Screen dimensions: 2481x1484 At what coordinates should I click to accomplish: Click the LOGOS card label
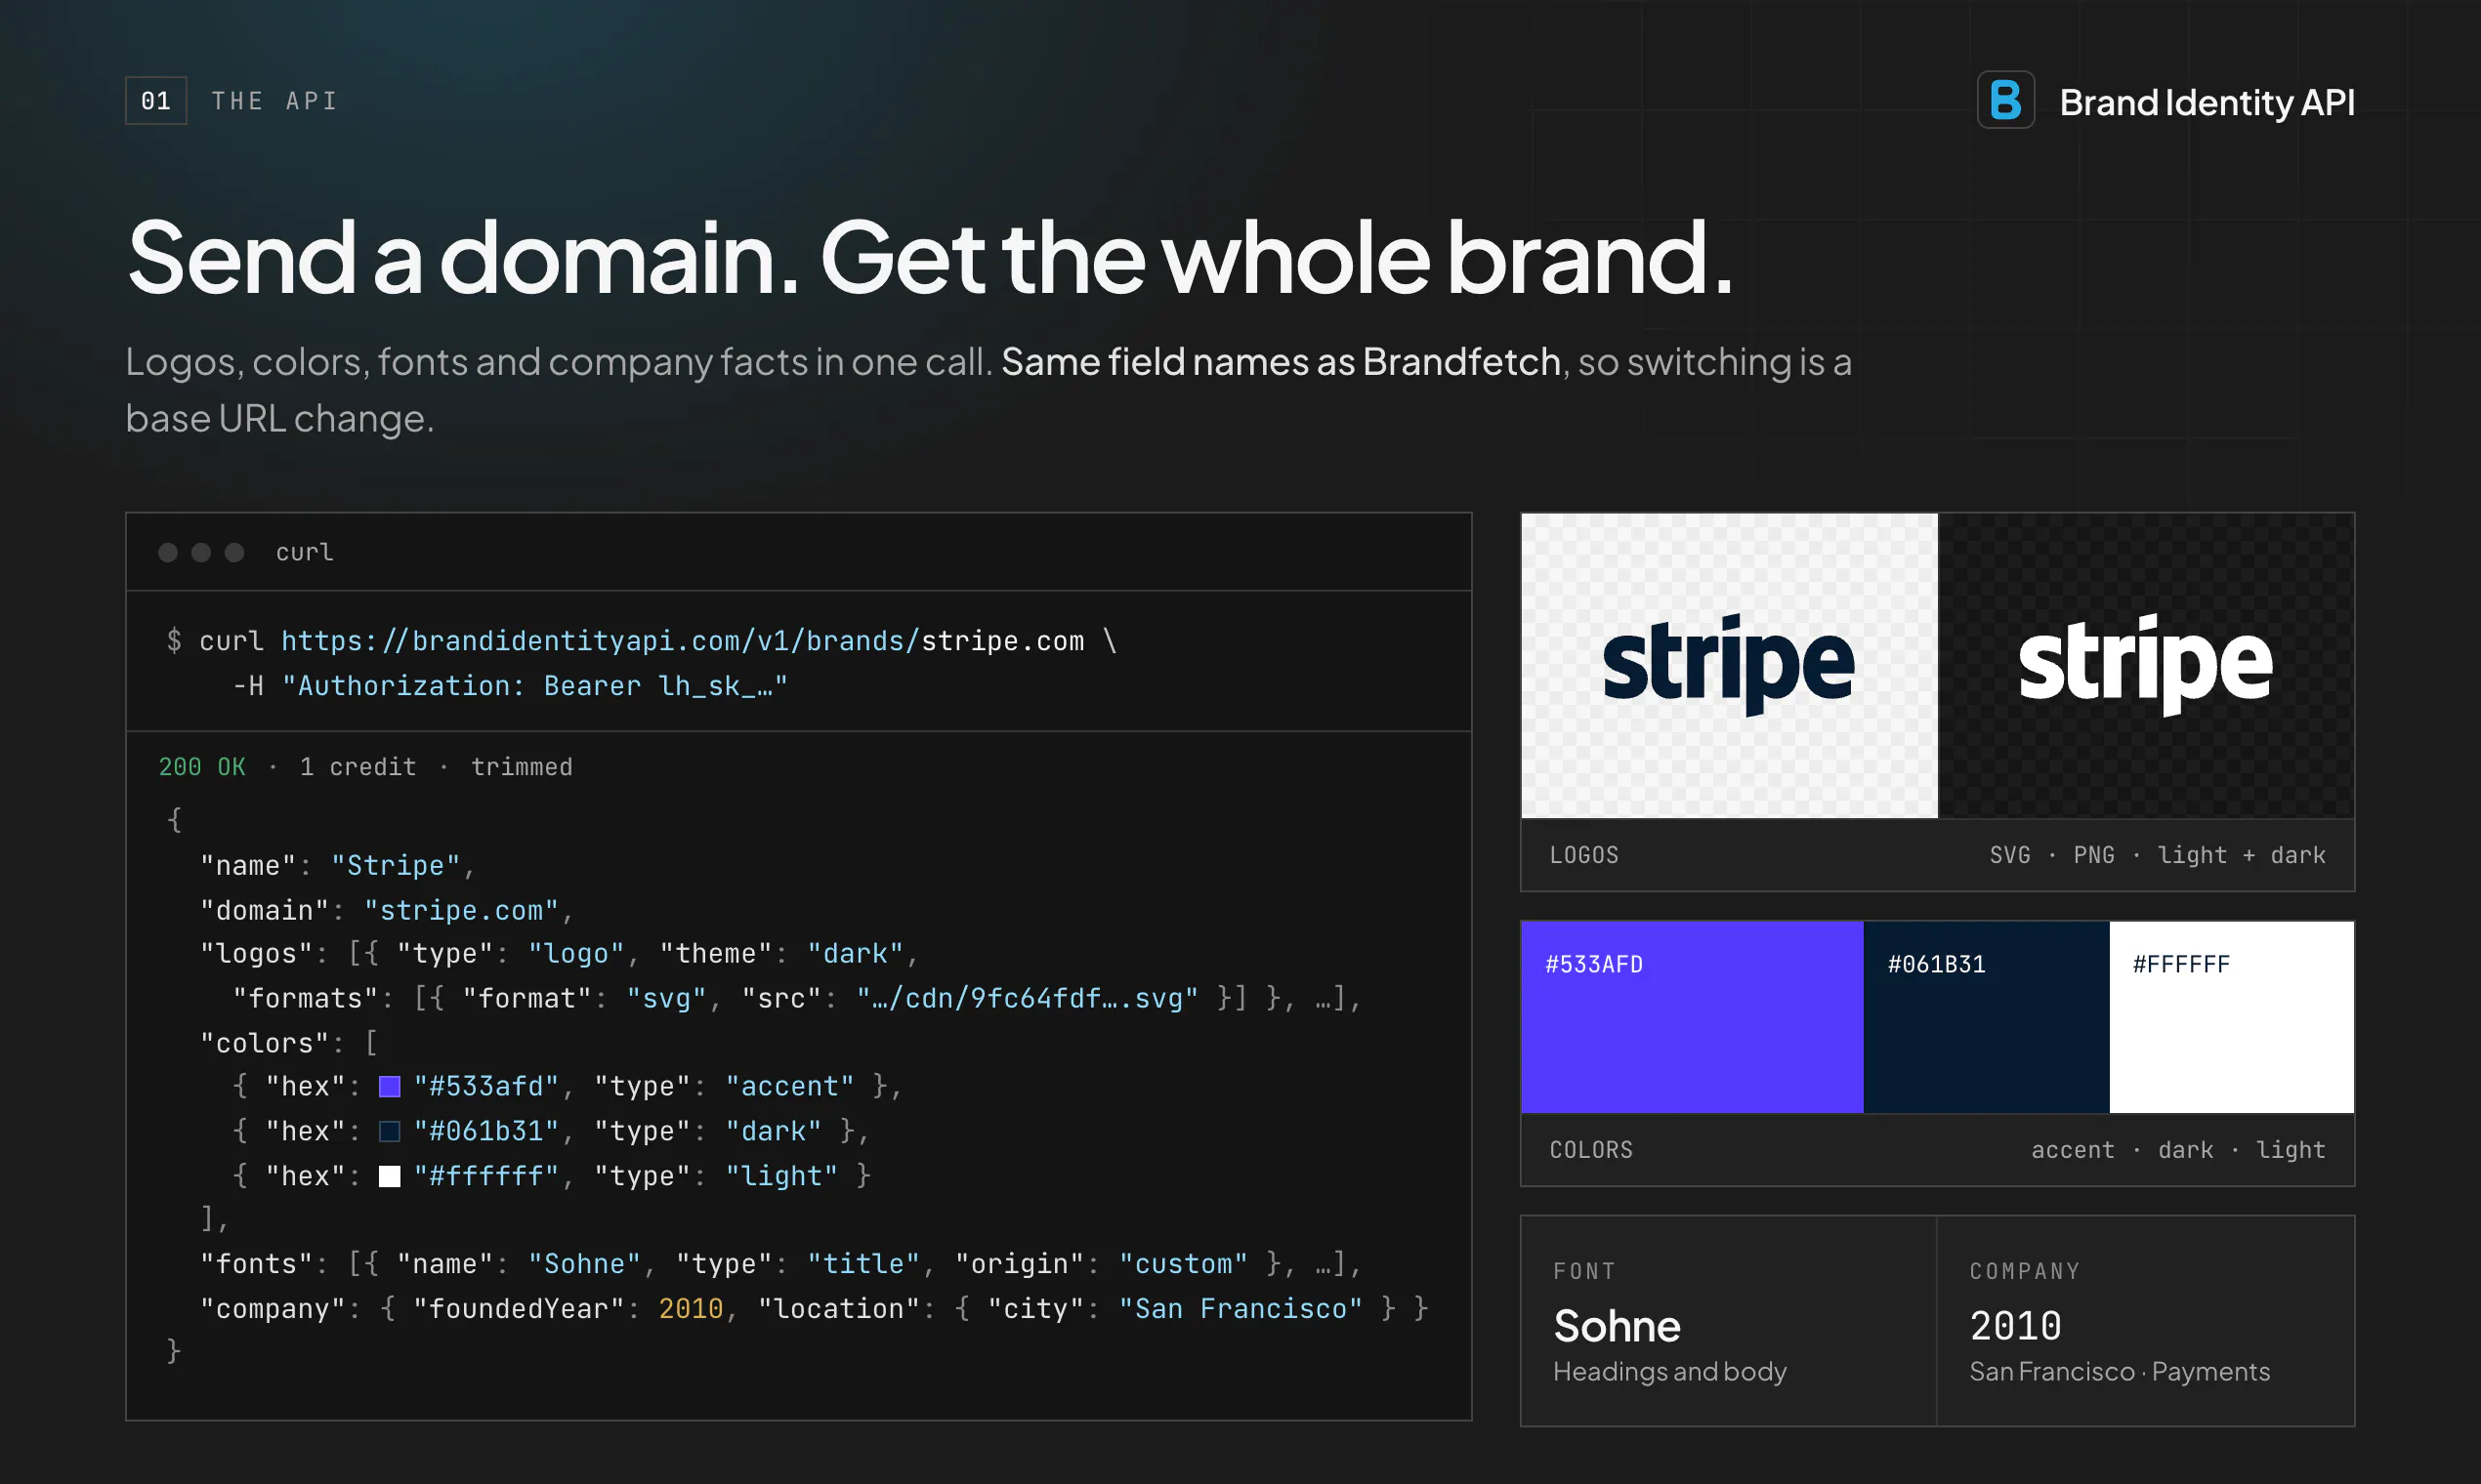pyautogui.click(x=1583, y=855)
